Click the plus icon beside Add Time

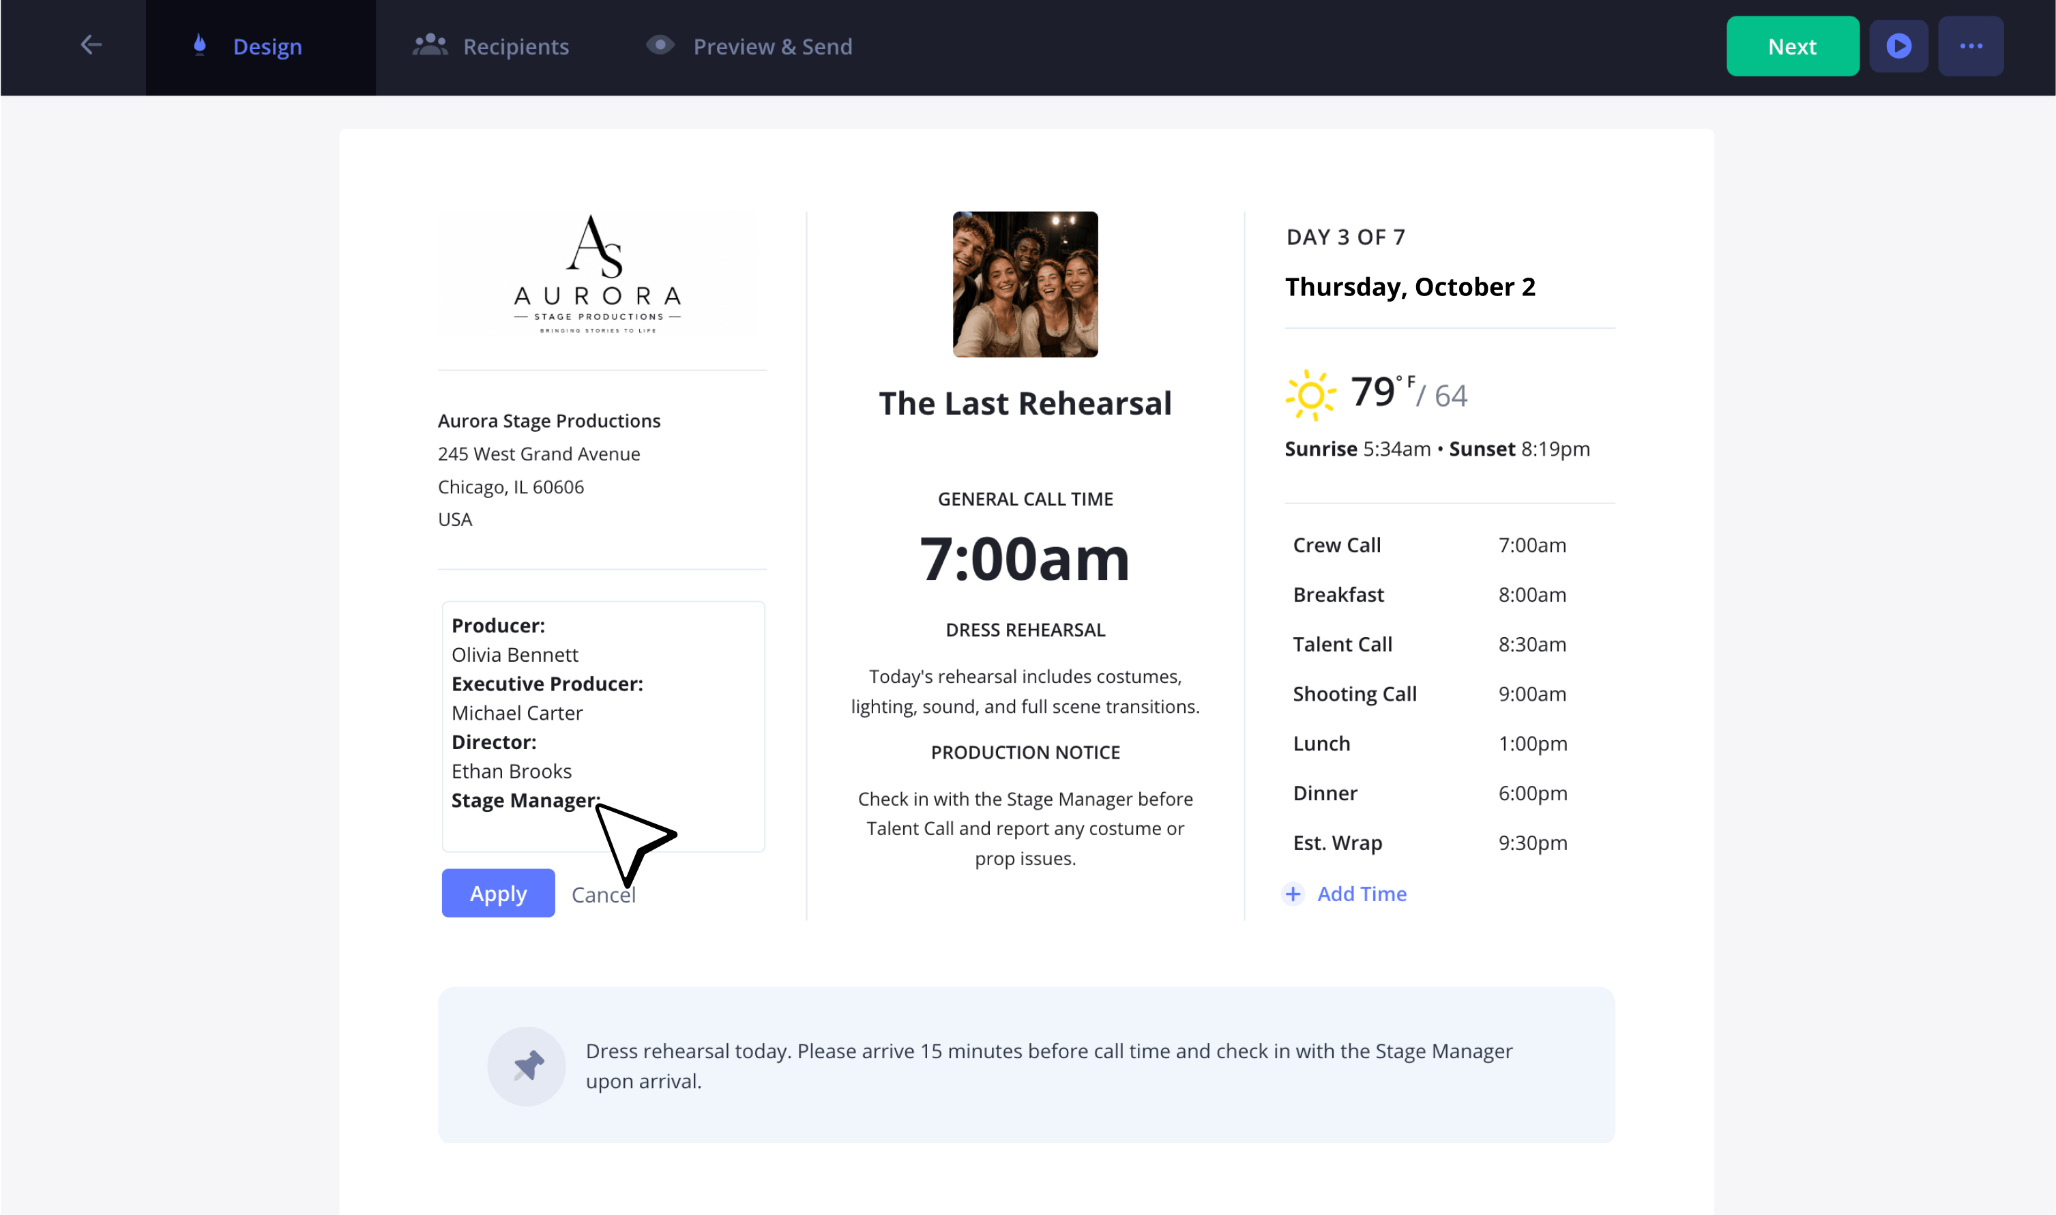click(1293, 894)
